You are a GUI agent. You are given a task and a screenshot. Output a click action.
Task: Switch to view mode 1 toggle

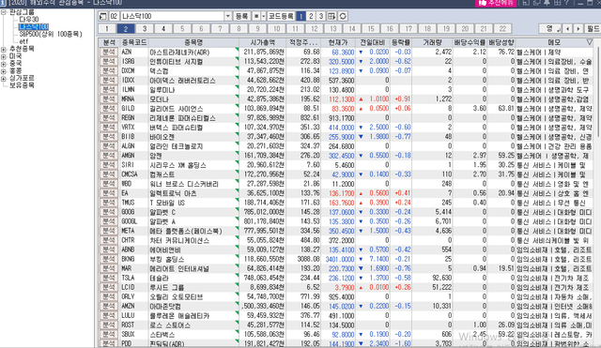point(300,16)
